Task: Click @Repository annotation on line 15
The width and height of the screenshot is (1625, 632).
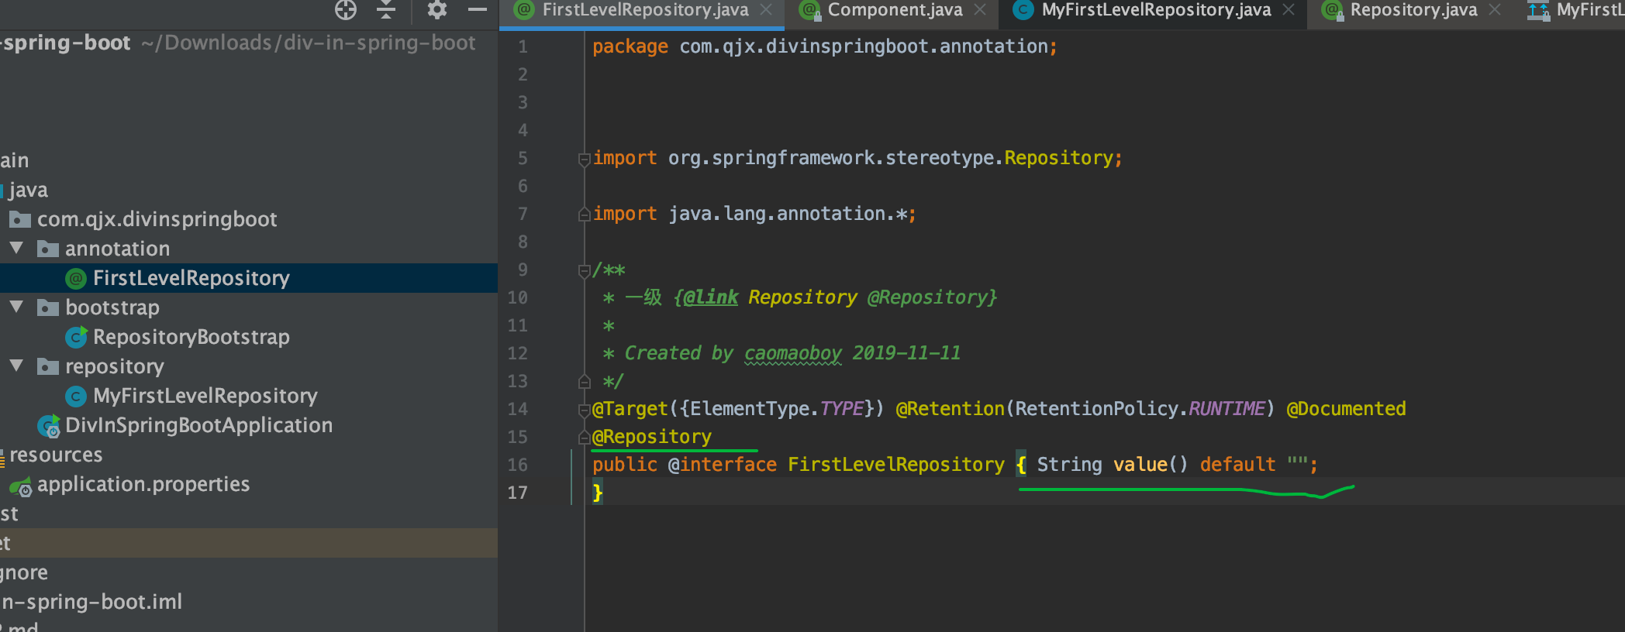Action: [651, 437]
